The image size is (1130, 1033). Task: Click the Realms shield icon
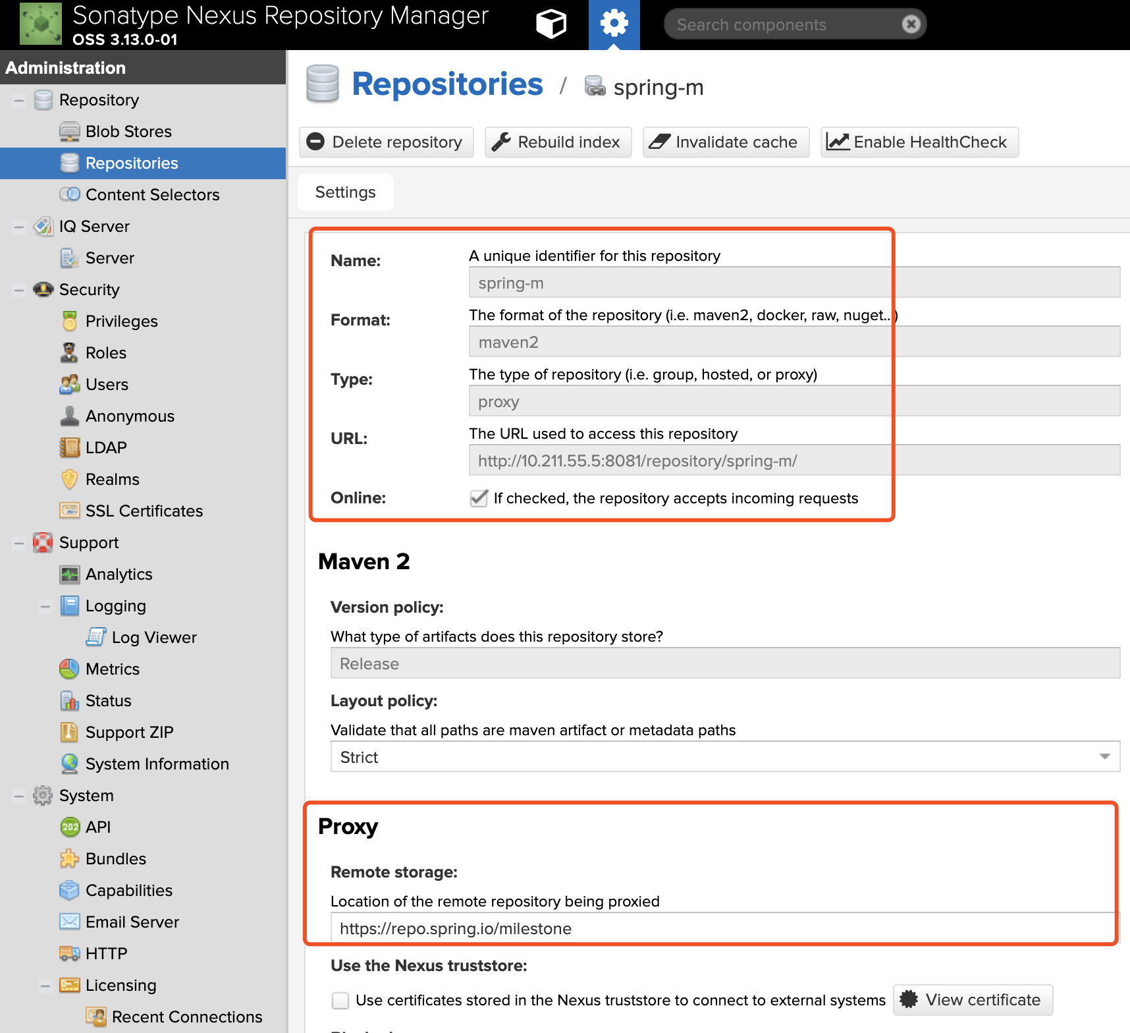69,480
